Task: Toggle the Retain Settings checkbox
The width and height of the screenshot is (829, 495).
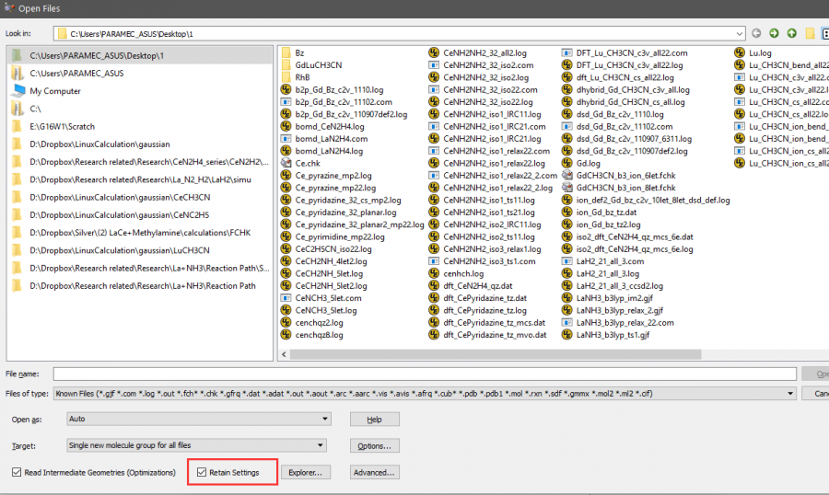Action: point(202,472)
